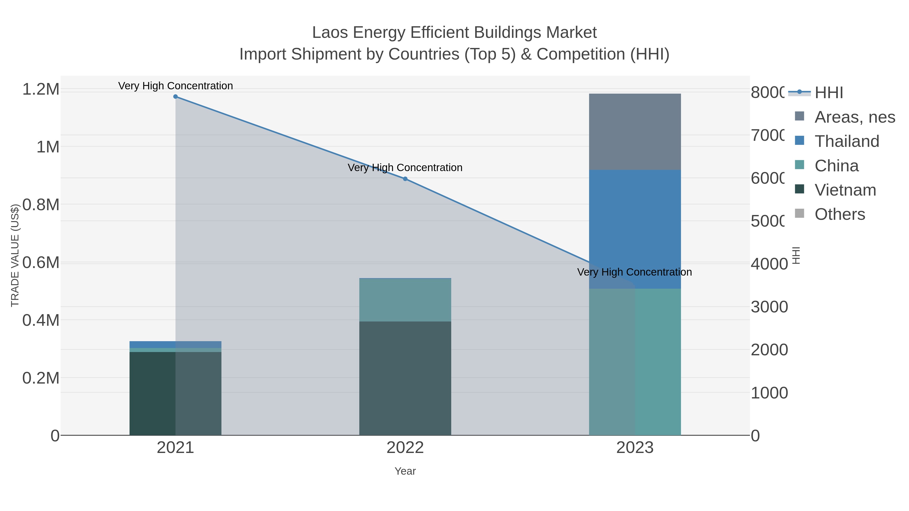The width and height of the screenshot is (909, 511).
Task: Click the 2021 Thailand bar segment
Action: tap(175, 344)
